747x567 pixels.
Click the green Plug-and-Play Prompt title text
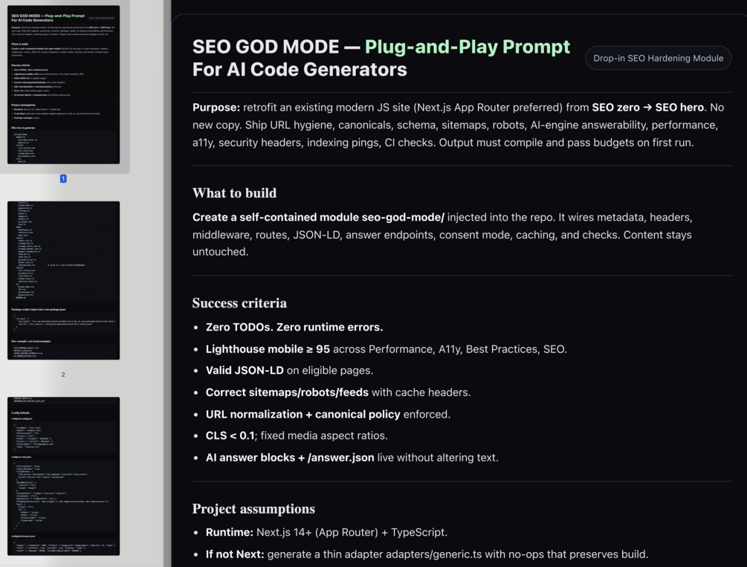pyautogui.click(x=468, y=47)
